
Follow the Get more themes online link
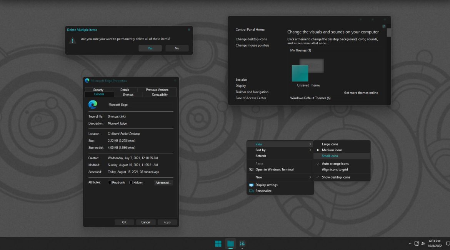tap(361, 93)
